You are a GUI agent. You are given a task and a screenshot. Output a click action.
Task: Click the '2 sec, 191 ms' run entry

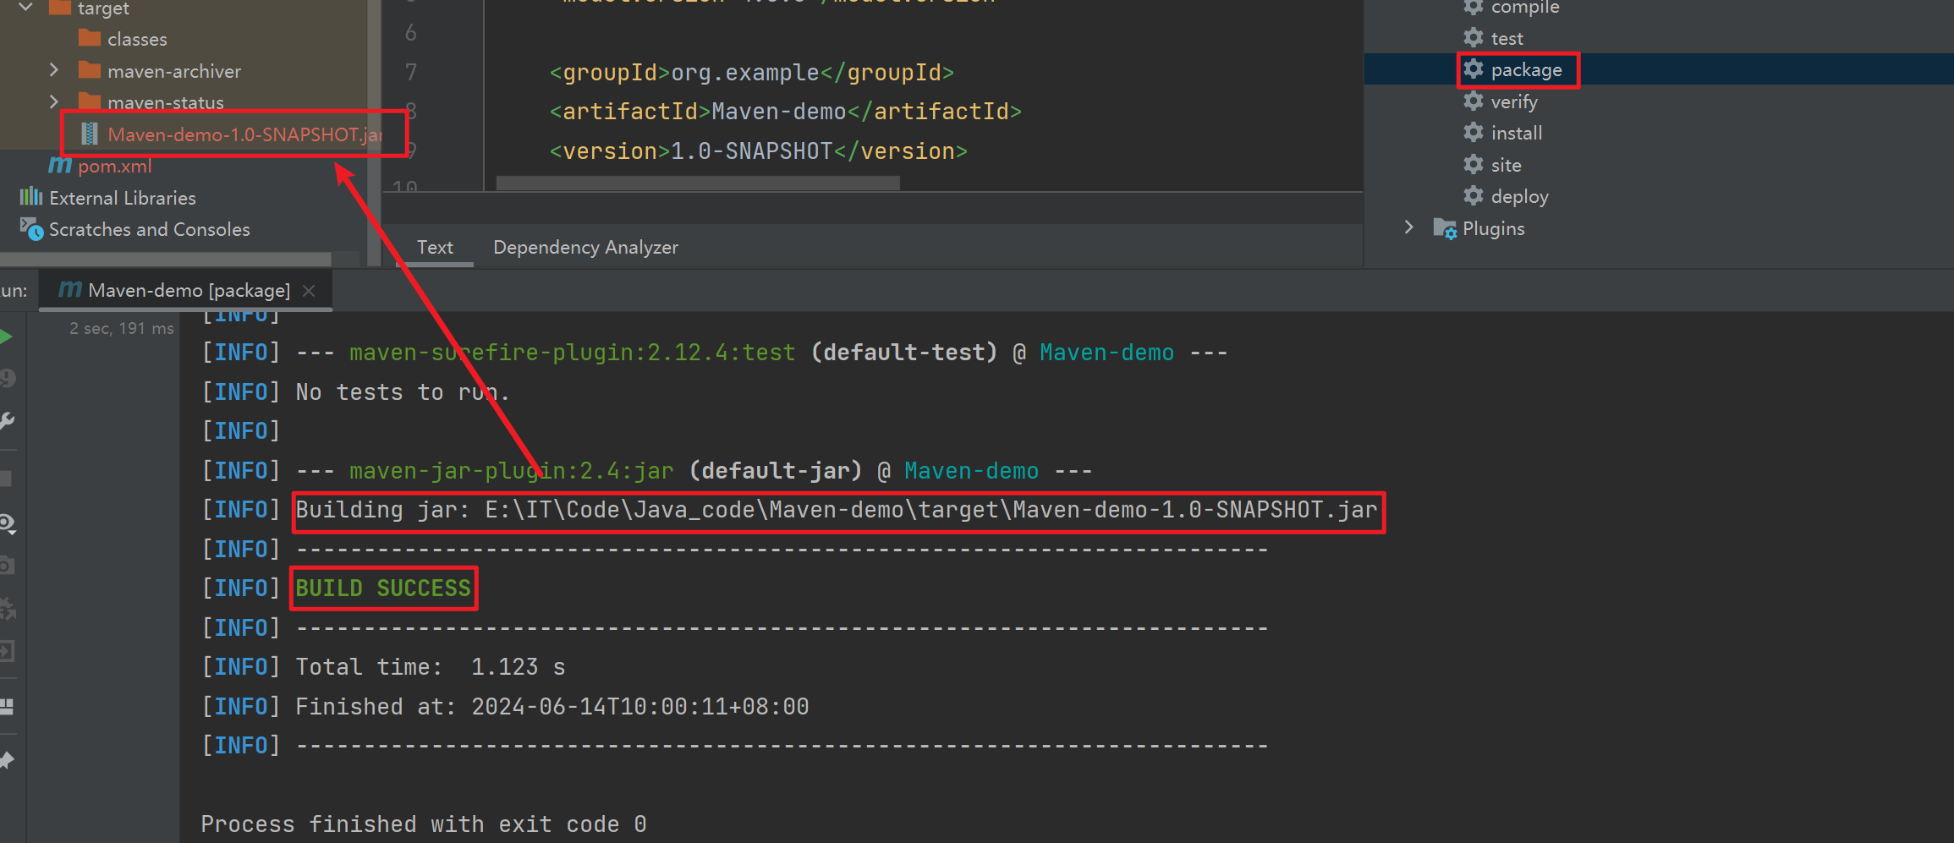coord(122,328)
